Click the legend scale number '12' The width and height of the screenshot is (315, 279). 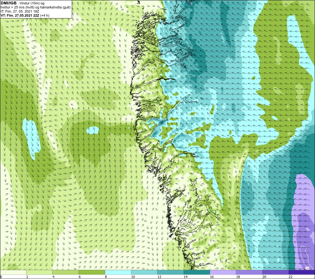159,277
